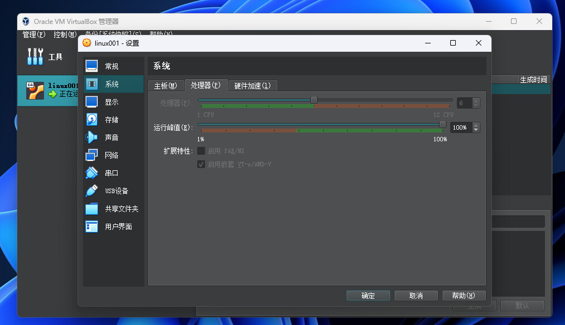Click the 处理器 count spinner arrows
The image size is (565, 325).
click(475, 103)
